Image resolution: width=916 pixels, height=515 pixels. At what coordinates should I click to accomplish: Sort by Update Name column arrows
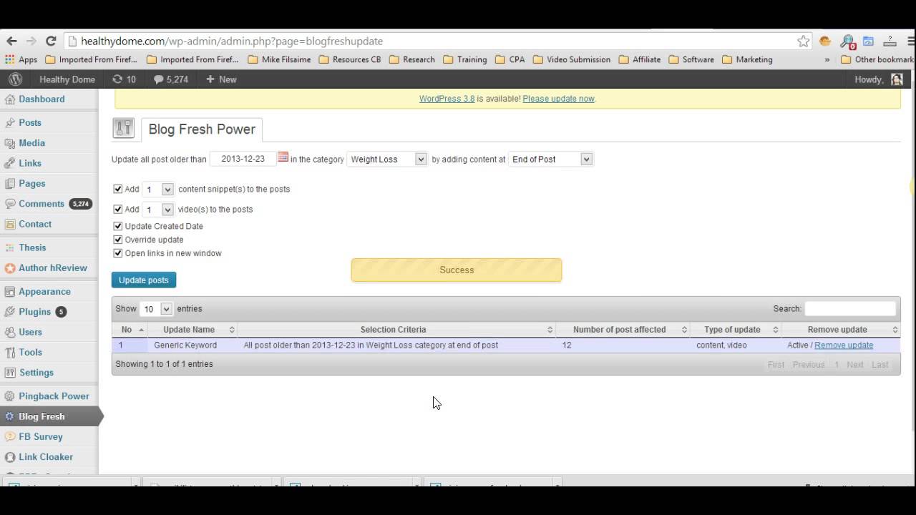click(232, 330)
